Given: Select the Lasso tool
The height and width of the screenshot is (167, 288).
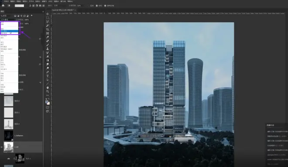Looking at the screenshot, I should (48, 22).
